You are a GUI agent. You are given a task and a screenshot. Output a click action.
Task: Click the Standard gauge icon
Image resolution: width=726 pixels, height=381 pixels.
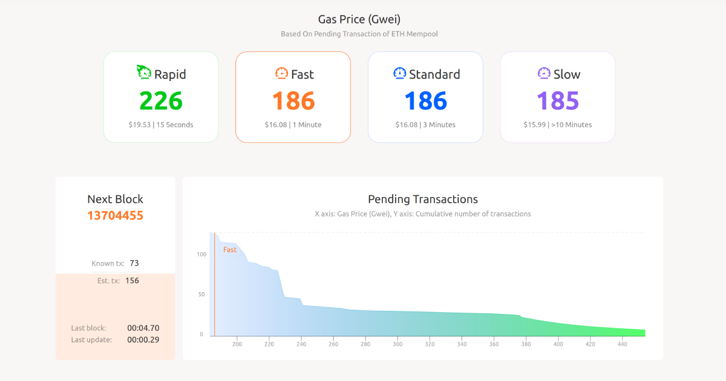click(x=399, y=74)
